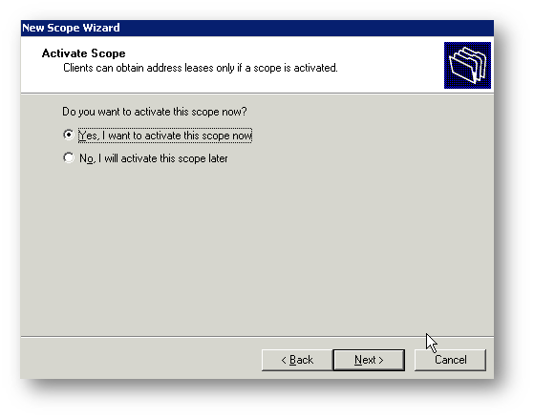Screen dimensions: 534x419
Task: Click the word 'later' in the No option
Action: [218, 158]
